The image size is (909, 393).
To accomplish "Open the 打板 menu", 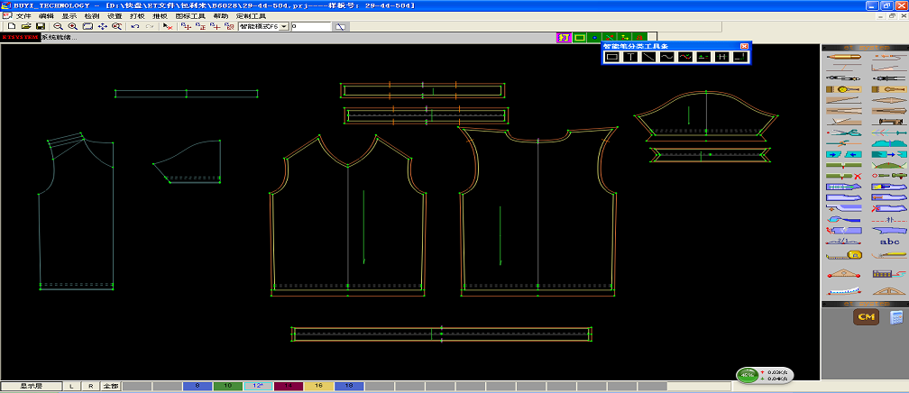I will 137,16.
